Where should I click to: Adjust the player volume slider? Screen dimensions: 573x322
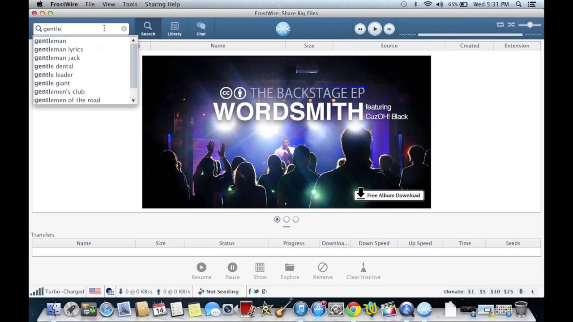530,25
